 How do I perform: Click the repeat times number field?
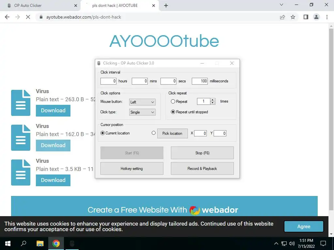click(x=204, y=102)
